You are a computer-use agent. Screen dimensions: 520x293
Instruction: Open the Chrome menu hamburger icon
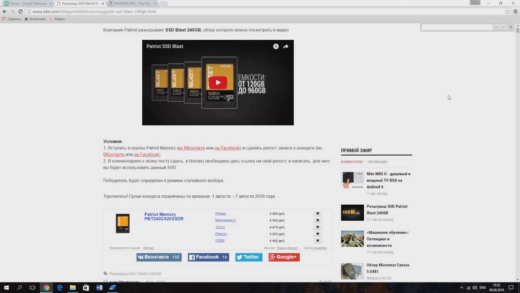pyautogui.click(x=515, y=11)
